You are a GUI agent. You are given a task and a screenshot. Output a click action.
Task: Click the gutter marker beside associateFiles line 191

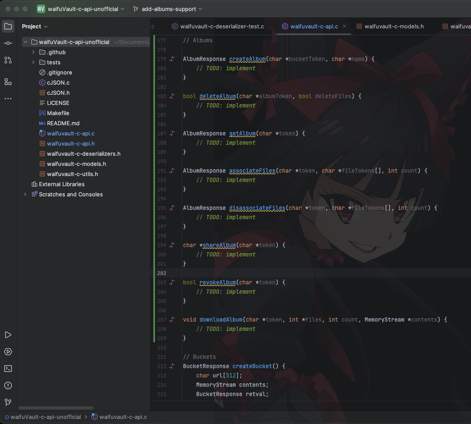(x=172, y=171)
